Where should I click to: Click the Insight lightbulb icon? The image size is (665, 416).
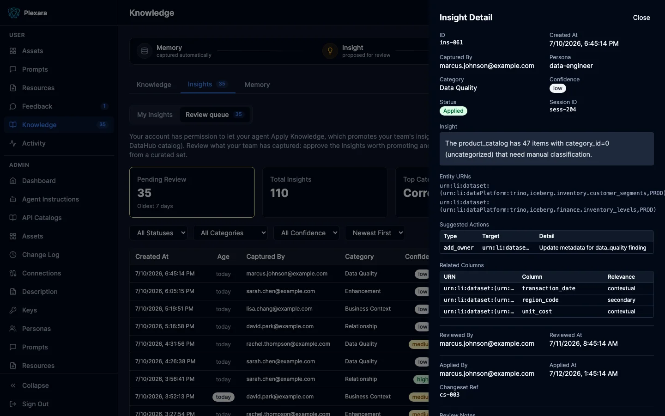pos(330,51)
